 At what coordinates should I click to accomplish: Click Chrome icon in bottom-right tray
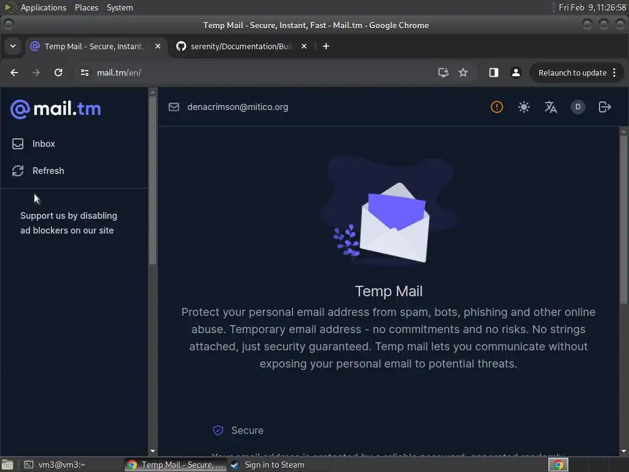558,465
